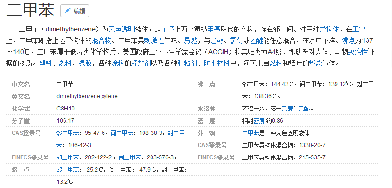Click 密度 link in the 密度 row

[x=259, y=121]
